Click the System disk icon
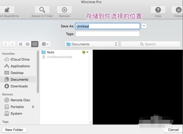 pyautogui.click(x=7, y=113)
